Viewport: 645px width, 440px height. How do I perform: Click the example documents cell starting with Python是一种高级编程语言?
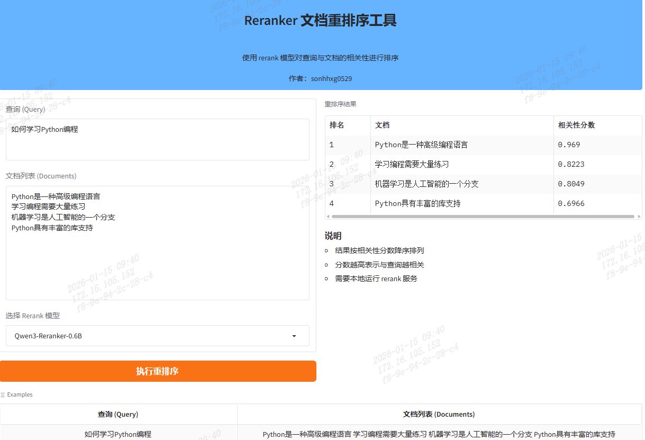tap(439, 434)
